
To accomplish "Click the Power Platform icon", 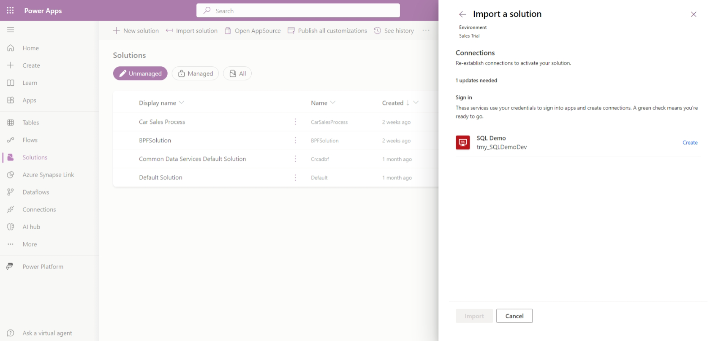I will [10, 267].
